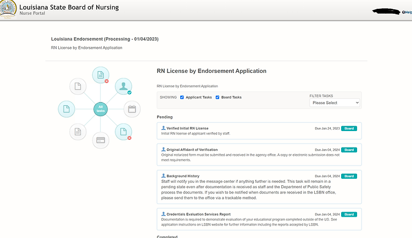Select the bottom-right document node with red X
The width and height of the screenshot is (412, 238).
click(124, 132)
